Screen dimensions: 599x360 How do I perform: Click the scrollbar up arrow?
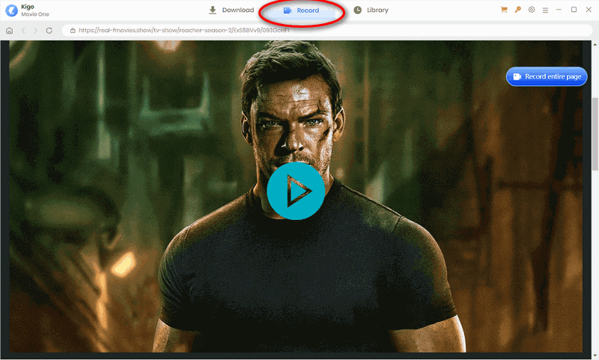pos(595,44)
